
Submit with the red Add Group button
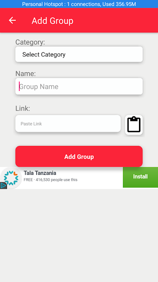click(x=79, y=157)
